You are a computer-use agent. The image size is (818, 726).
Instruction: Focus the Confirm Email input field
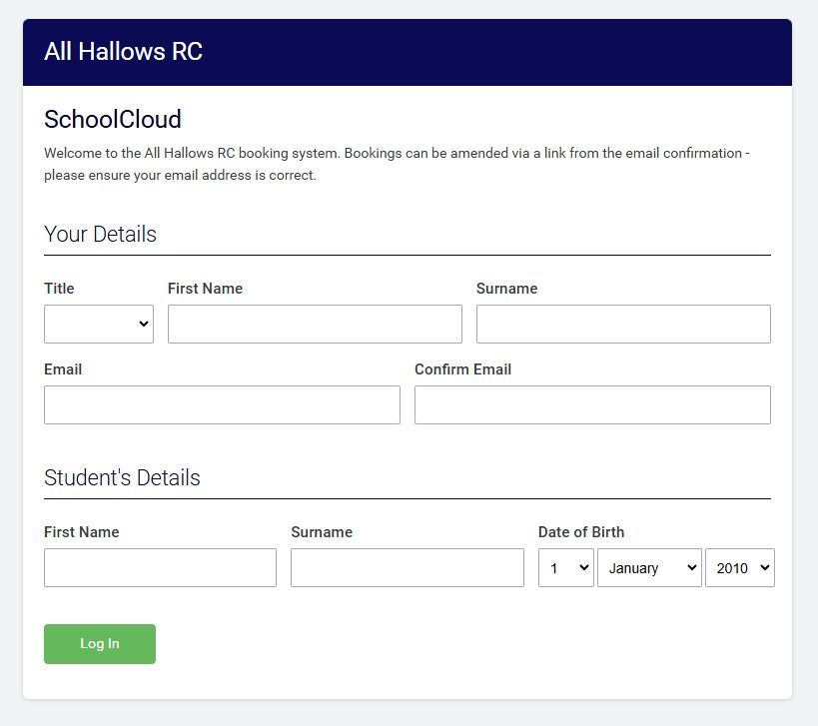(592, 404)
